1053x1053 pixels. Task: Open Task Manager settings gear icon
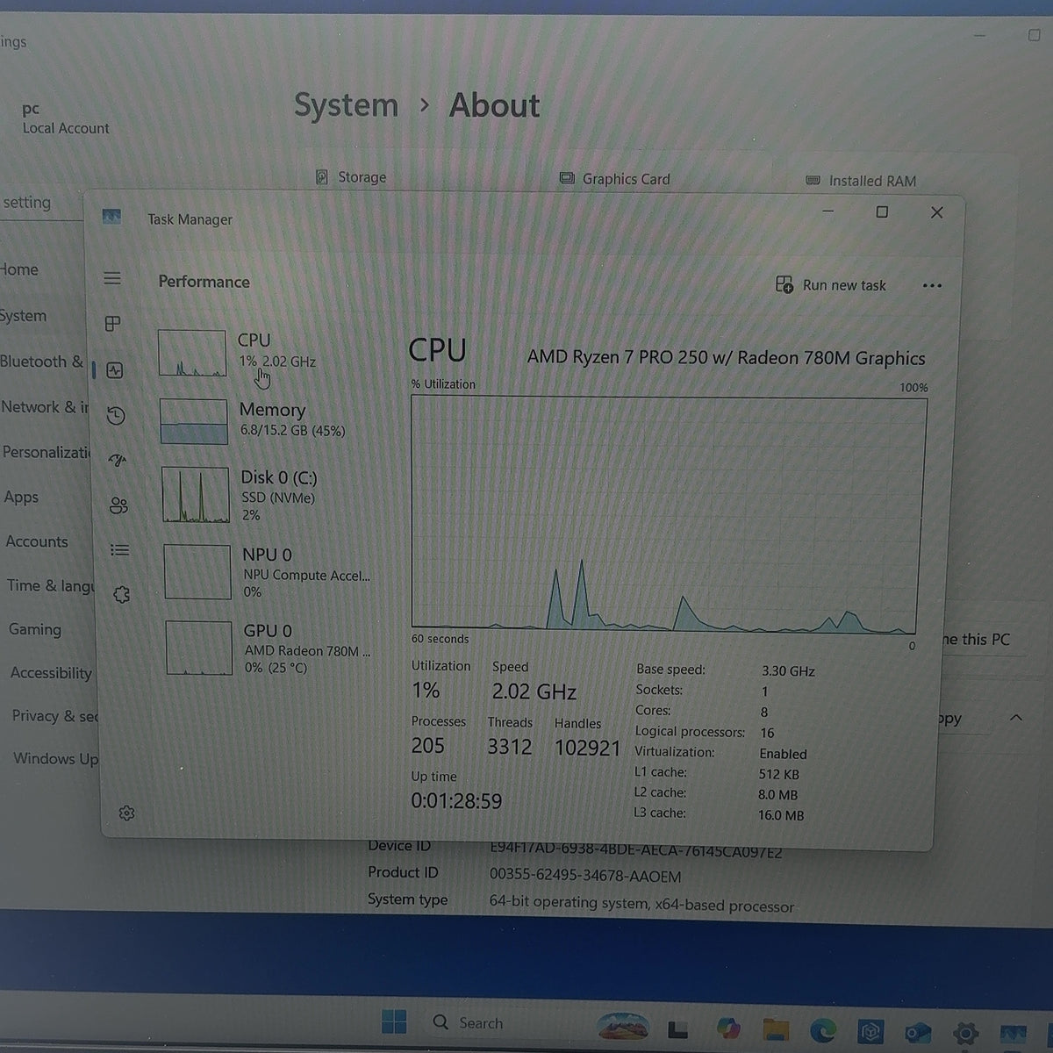(126, 813)
